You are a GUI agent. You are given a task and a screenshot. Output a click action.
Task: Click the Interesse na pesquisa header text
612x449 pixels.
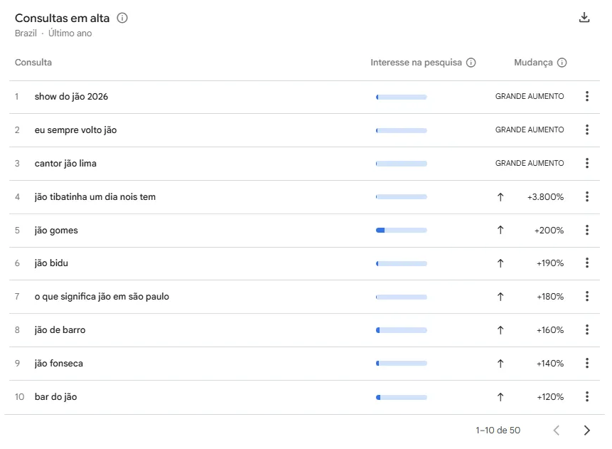pyautogui.click(x=416, y=63)
